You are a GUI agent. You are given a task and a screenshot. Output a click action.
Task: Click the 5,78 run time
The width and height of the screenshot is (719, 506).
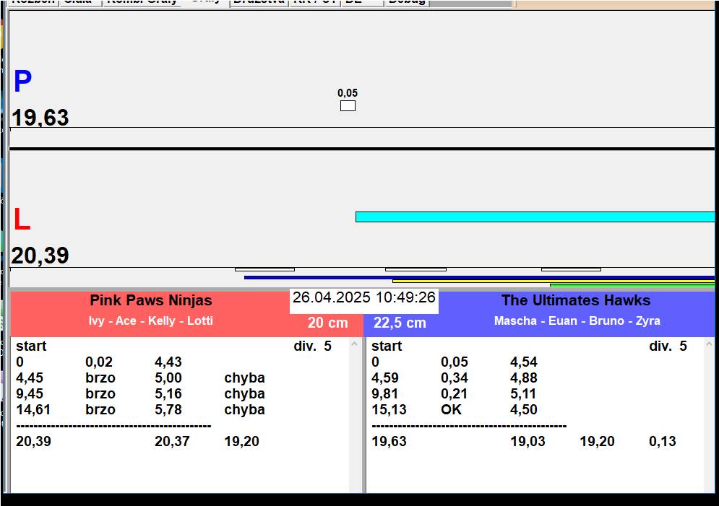pyautogui.click(x=168, y=410)
